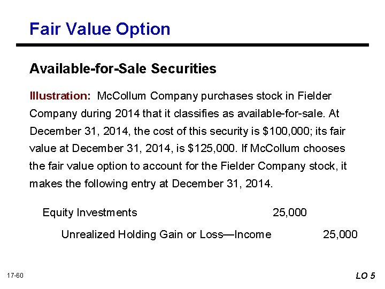Click the LO 5 label
The height and width of the screenshot is (289, 385).
click(366, 276)
